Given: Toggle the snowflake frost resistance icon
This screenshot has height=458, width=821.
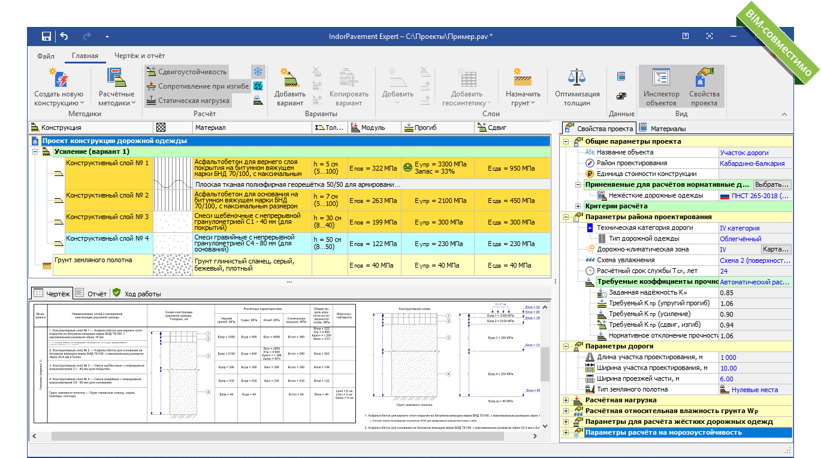Looking at the screenshot, I should click(x=258, y=72).
